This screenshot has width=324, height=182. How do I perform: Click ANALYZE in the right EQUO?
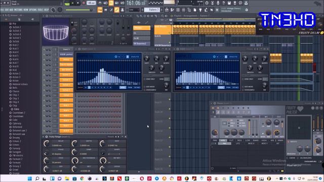pos(233,57)
